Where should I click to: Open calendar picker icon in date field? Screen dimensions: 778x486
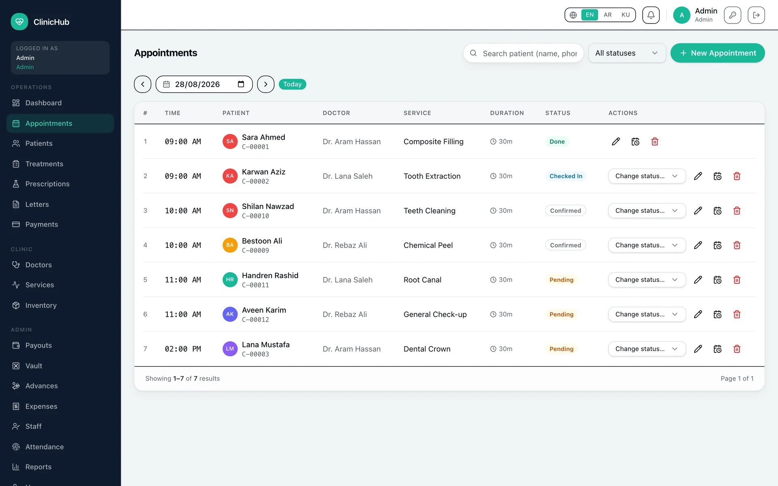(x=241, y=84)
